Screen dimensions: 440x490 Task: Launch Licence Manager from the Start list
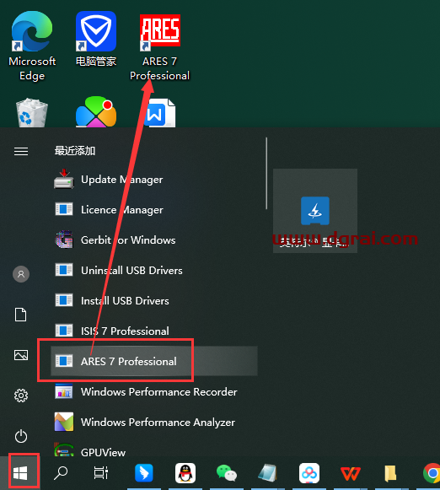coord(154,210)
